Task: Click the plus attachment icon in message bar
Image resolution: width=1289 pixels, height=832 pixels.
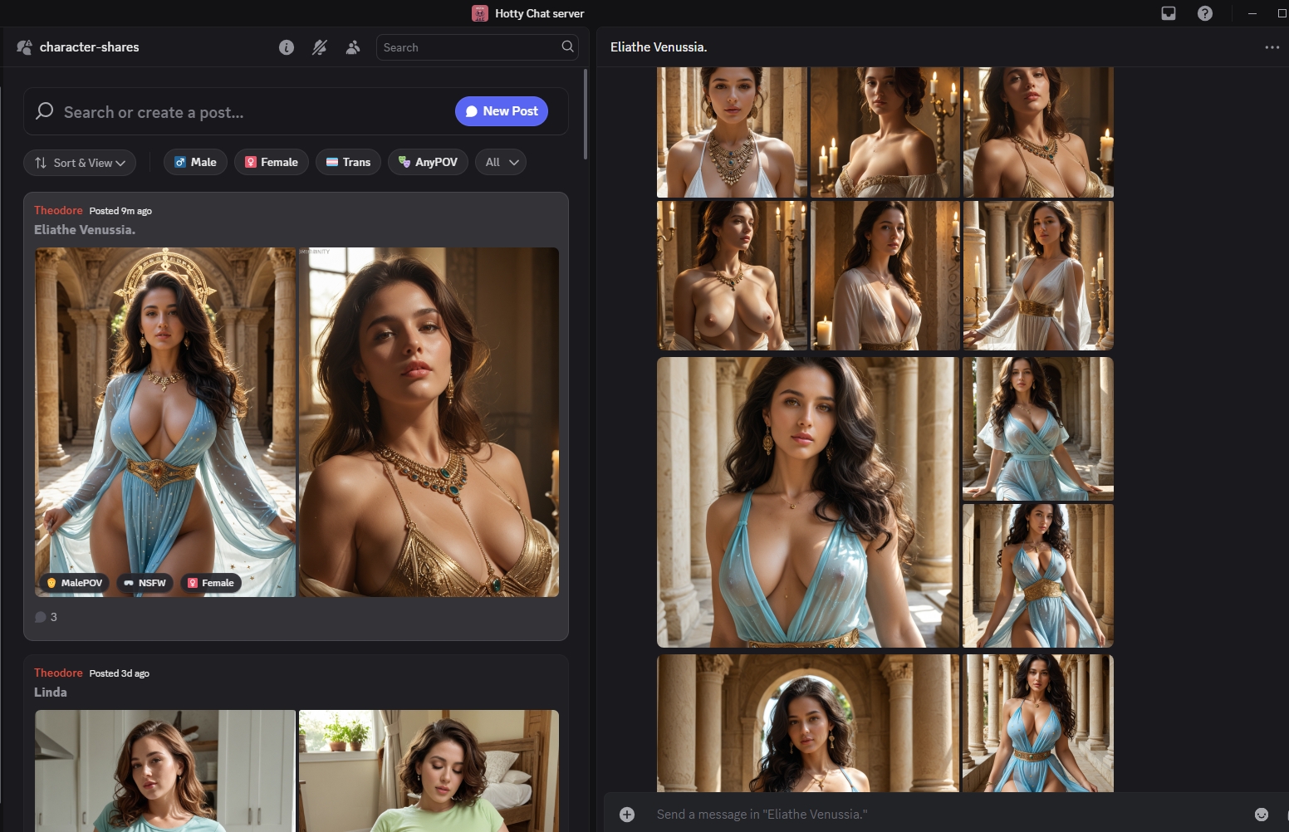Action: [x=627, y=815]
